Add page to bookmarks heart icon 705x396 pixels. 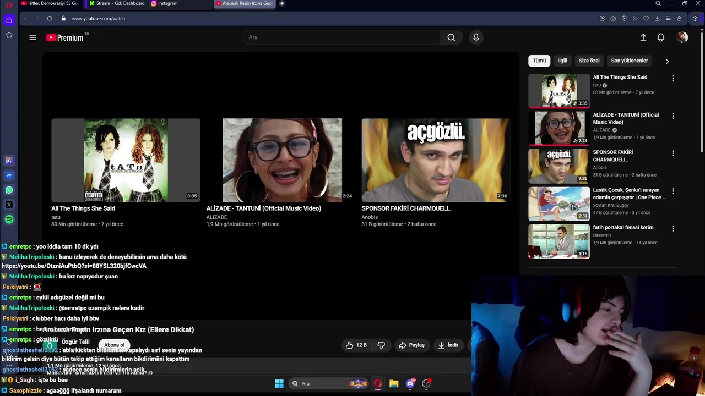[646, 18]
